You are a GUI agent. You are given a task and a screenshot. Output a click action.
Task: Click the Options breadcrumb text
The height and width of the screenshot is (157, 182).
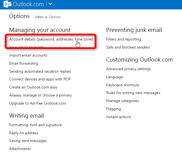click(55, 17)
